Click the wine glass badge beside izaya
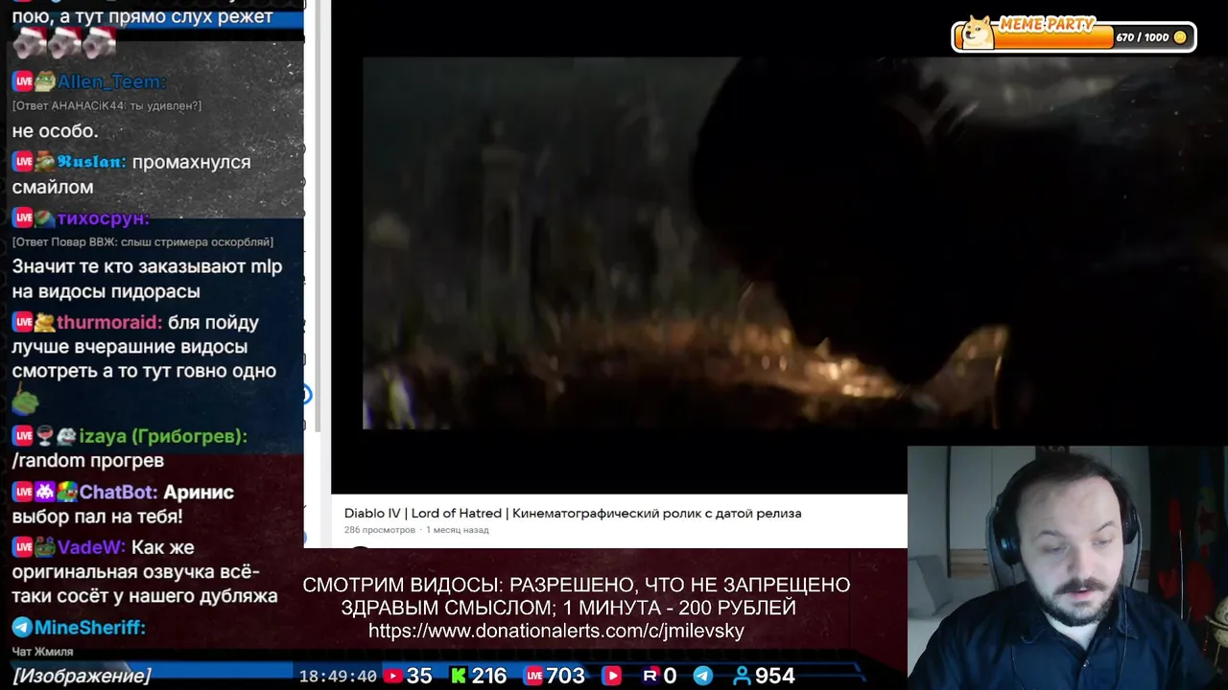The width and height of the screenshot is (1228, 690). [45, 436]
